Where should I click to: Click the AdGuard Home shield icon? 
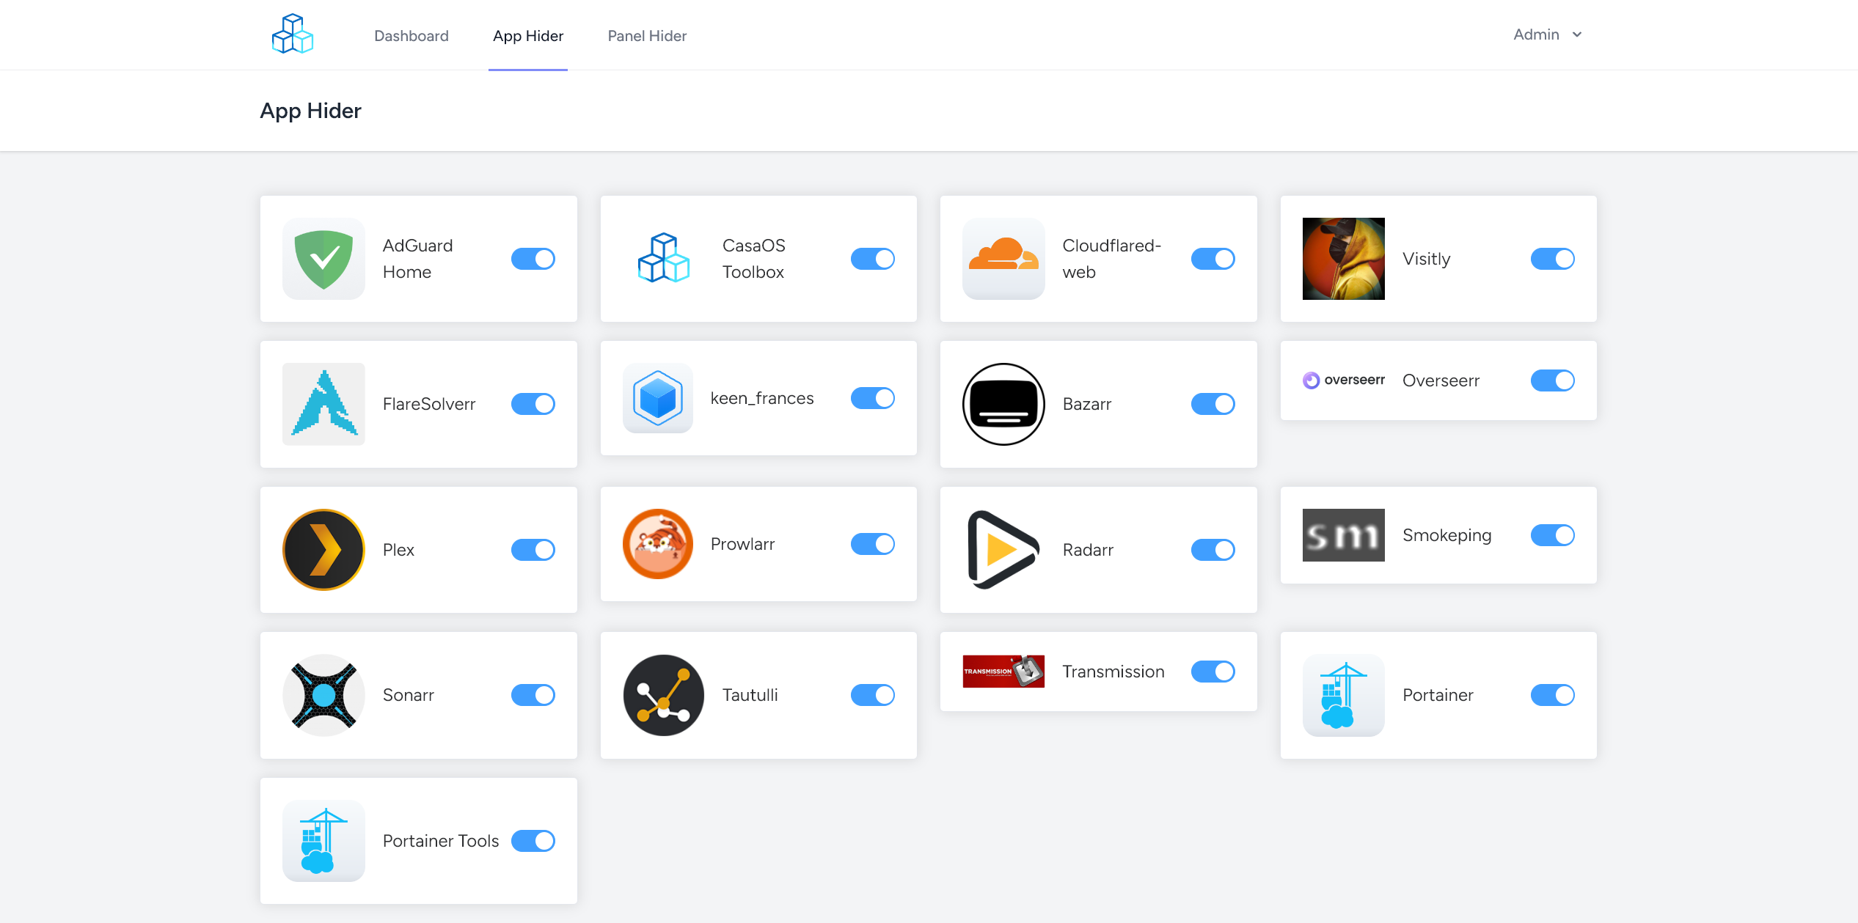pyautogui.click(x=323, y=259)
